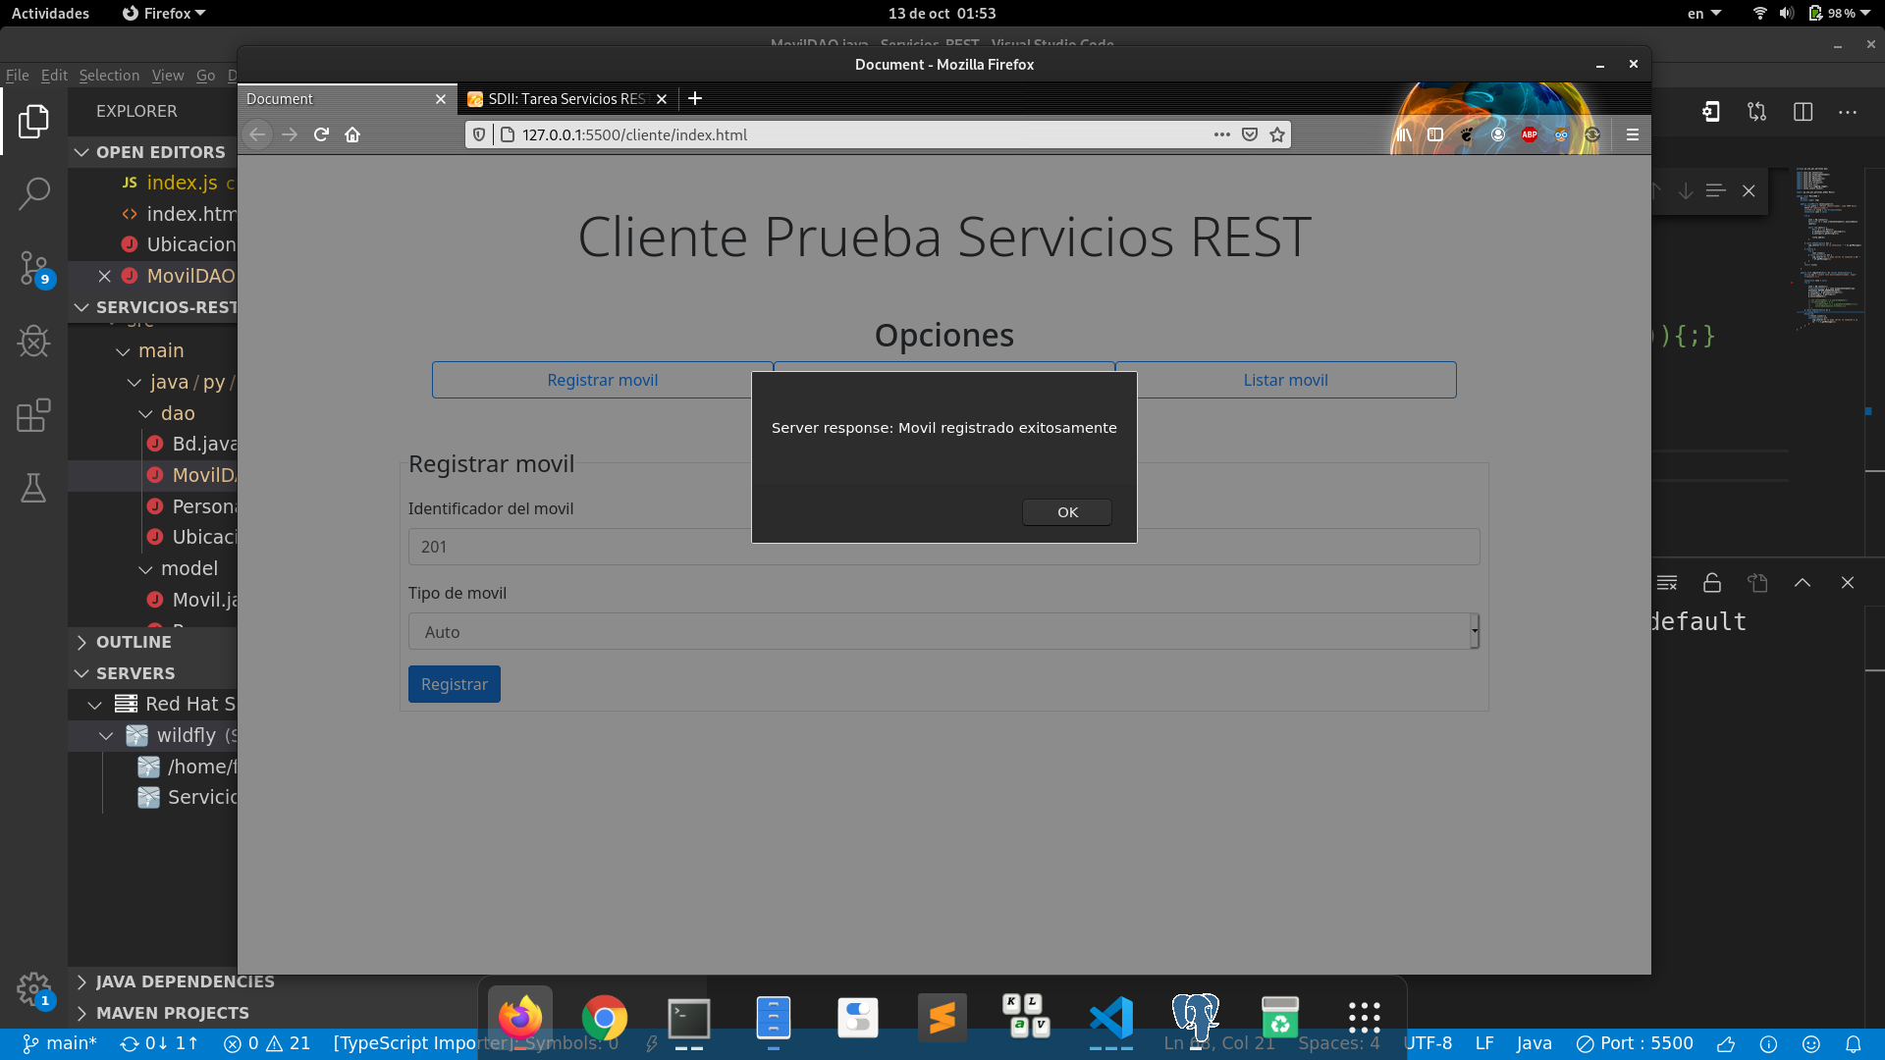Click Registrar button to submit form
This screenshot has height=1060, width=1885.
tap(454, 683)
